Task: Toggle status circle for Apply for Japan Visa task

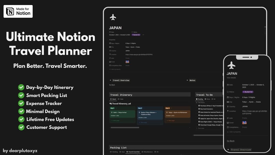Action: 199,119
